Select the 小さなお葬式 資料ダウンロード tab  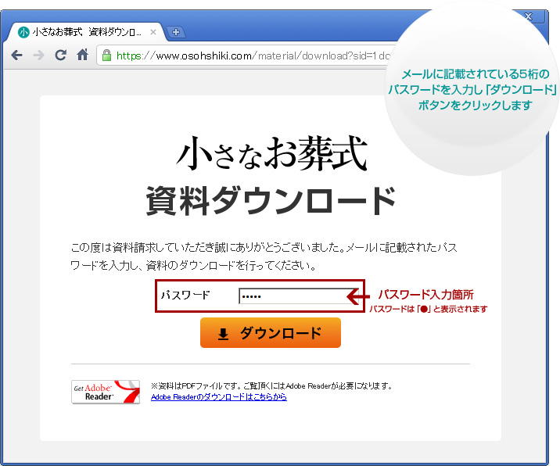[x=86, y=32]
